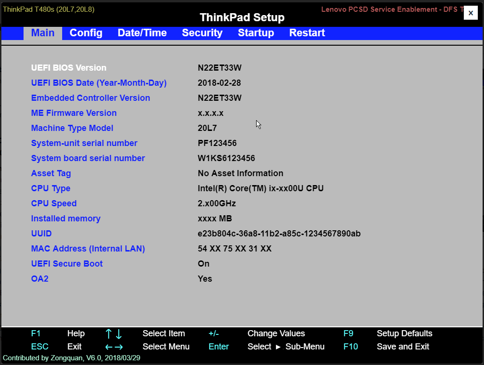Click the BIOS date value 2018-02-28

(x=219, y=83)
